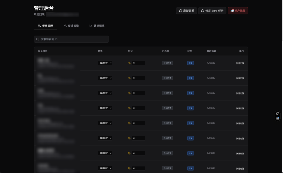283x173 pixels.
Task: Open the role dropdown in the third row
Action: pos(105,93)
